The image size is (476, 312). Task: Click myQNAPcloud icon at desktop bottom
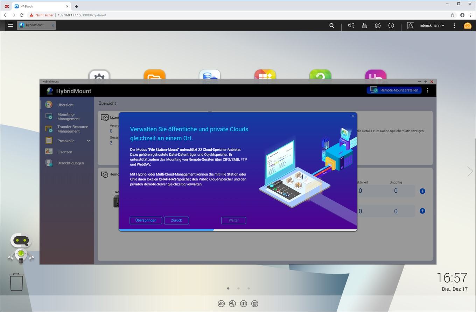[221, 304]
